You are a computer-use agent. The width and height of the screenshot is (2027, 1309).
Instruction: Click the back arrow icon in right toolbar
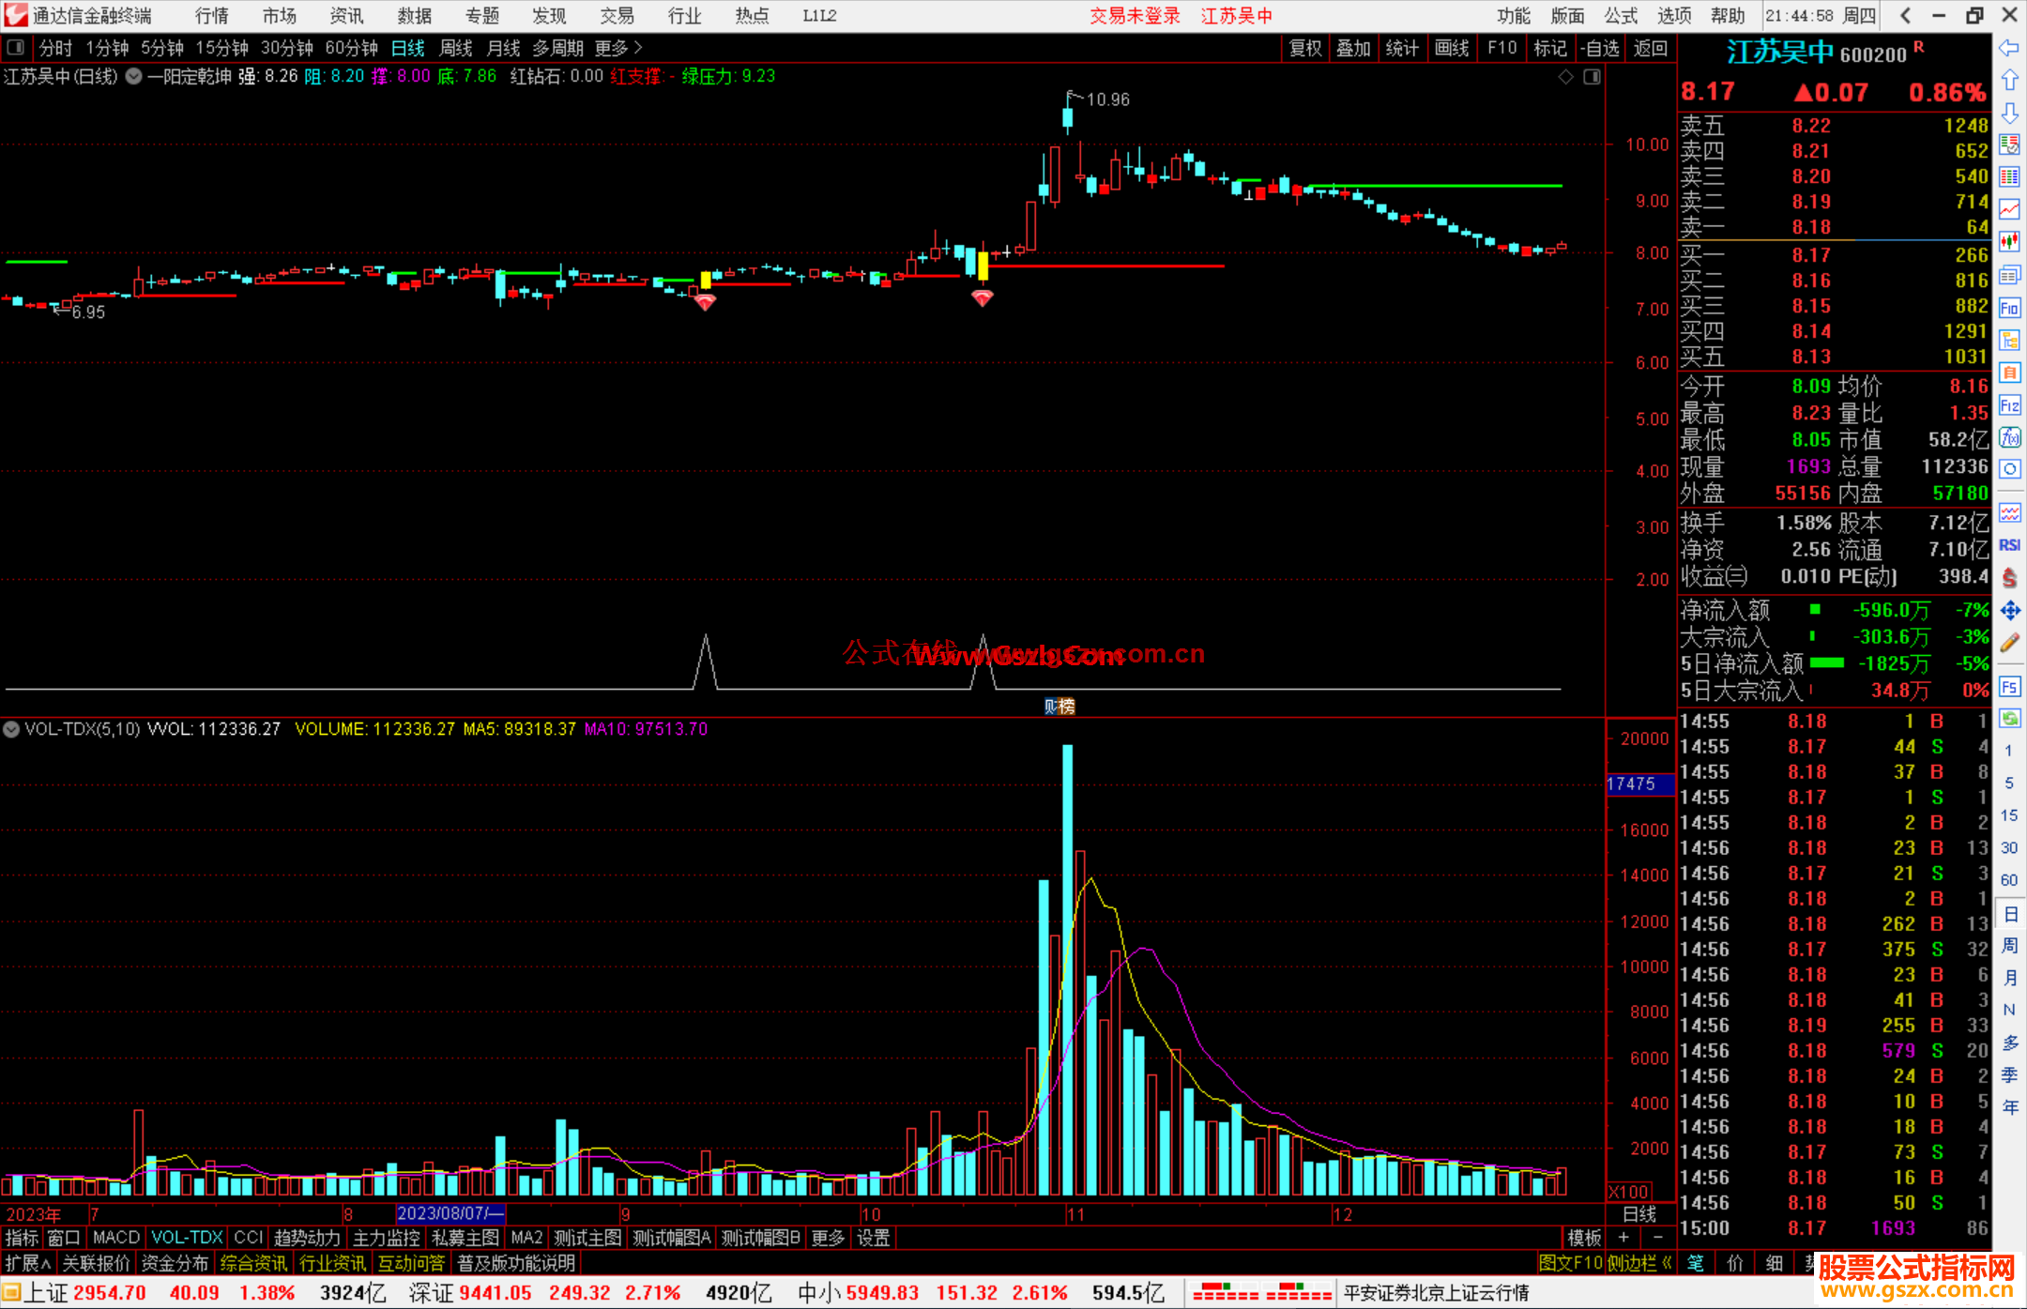click(2009, 48)
